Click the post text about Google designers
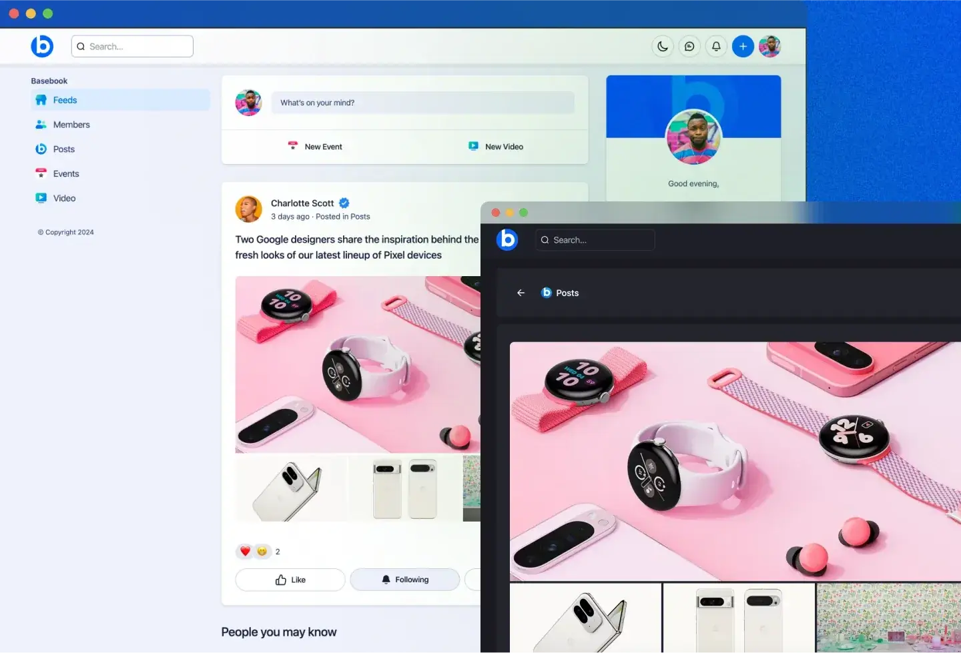 [x=357, y=247]
